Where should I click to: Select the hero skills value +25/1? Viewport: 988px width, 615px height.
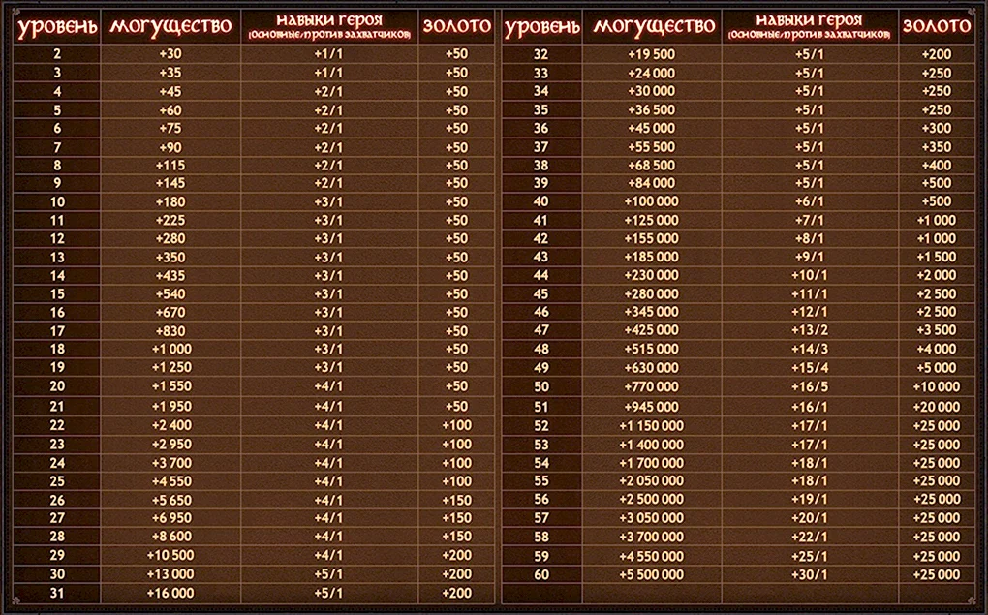coord(809,556)
